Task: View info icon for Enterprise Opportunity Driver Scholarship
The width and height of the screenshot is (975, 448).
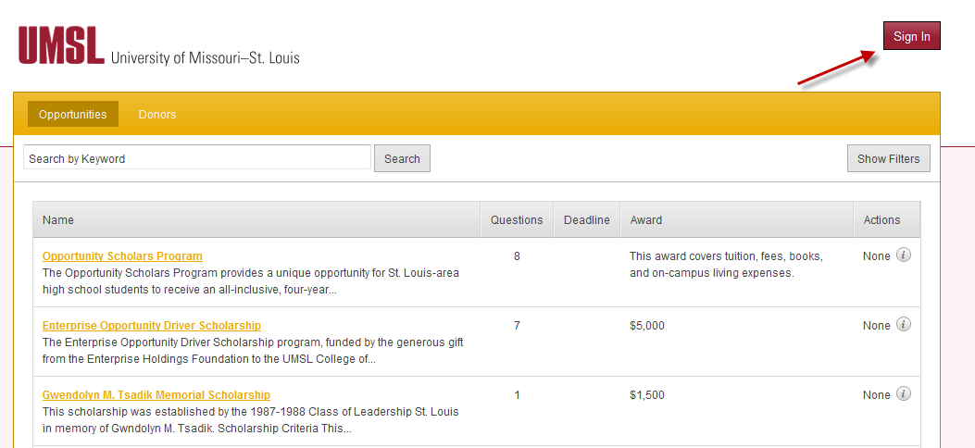Action: pos(904,325)
